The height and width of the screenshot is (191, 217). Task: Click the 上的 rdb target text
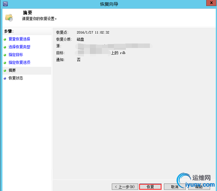pyautogui.click(x=118, y=53)
